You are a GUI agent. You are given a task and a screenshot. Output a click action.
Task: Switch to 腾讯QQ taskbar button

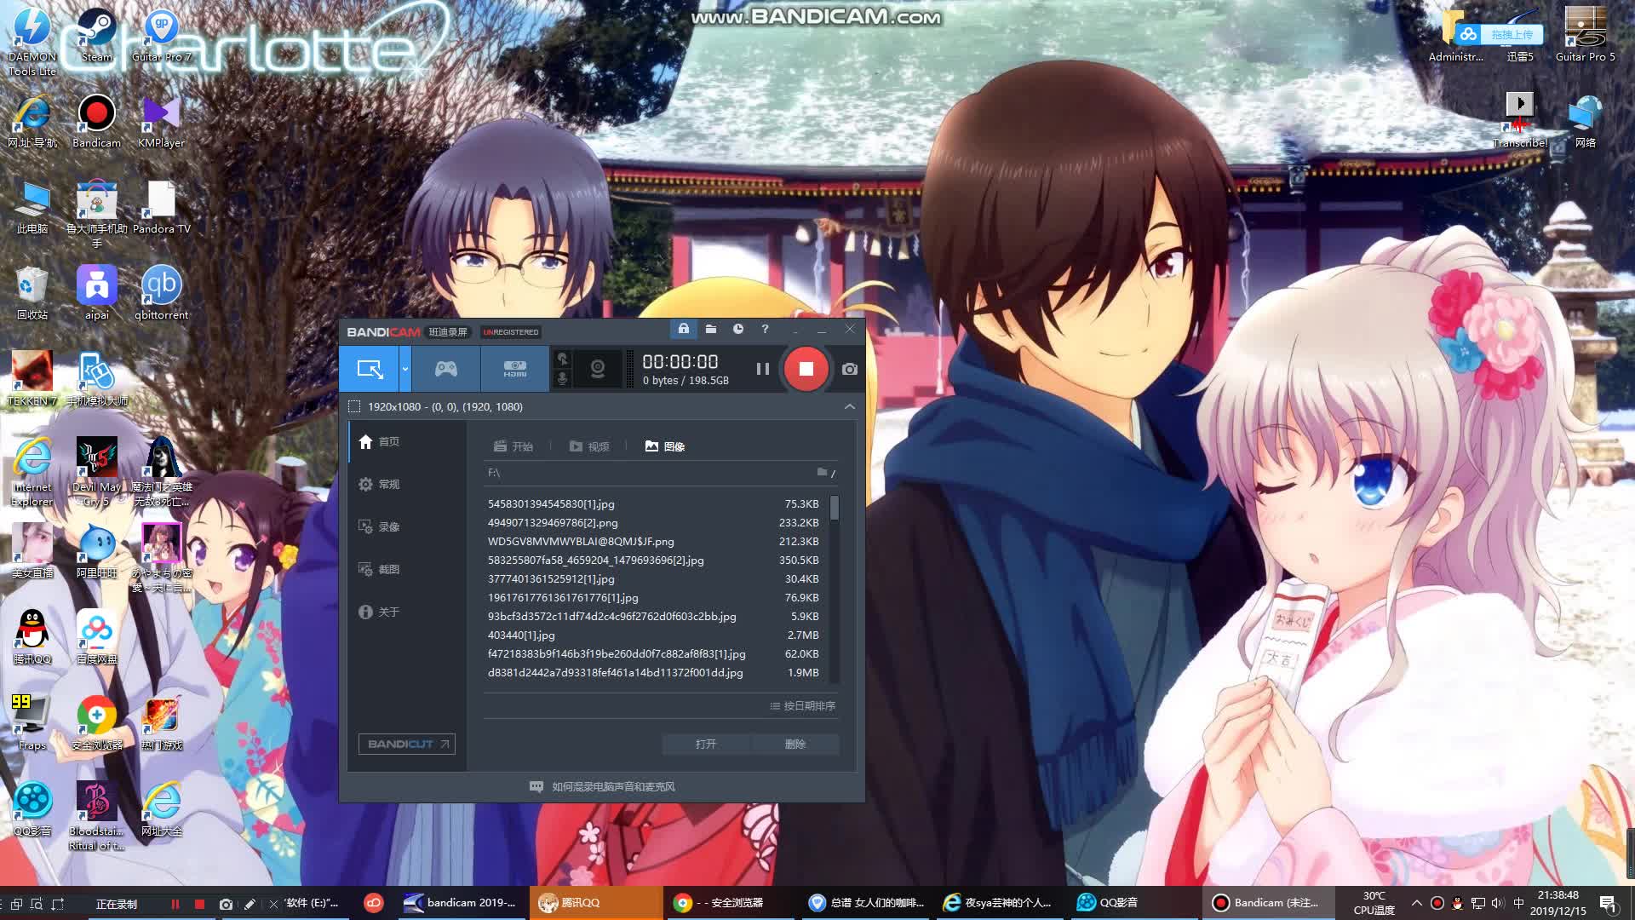pyautogui.click(x=596, y=903)
